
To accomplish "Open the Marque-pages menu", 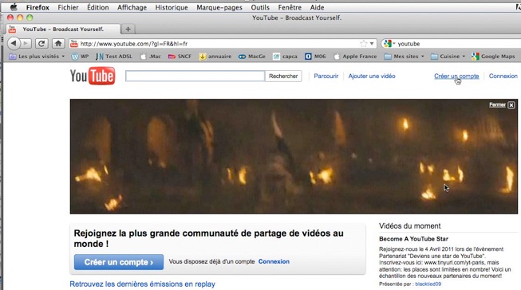I will [x=219, y=7].
